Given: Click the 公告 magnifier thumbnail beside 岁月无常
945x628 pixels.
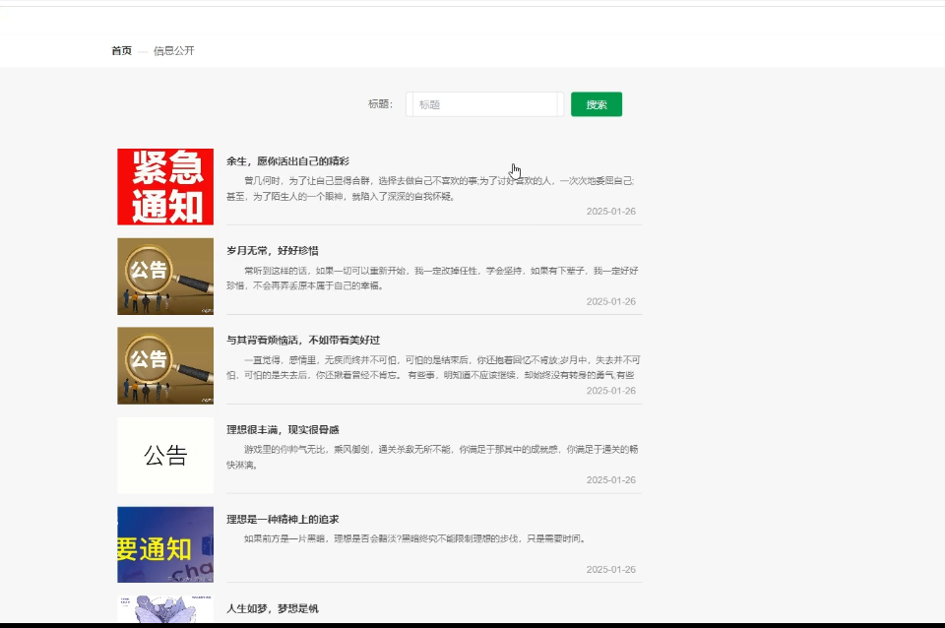Looking at the screenshot, I should coord(165,277).
